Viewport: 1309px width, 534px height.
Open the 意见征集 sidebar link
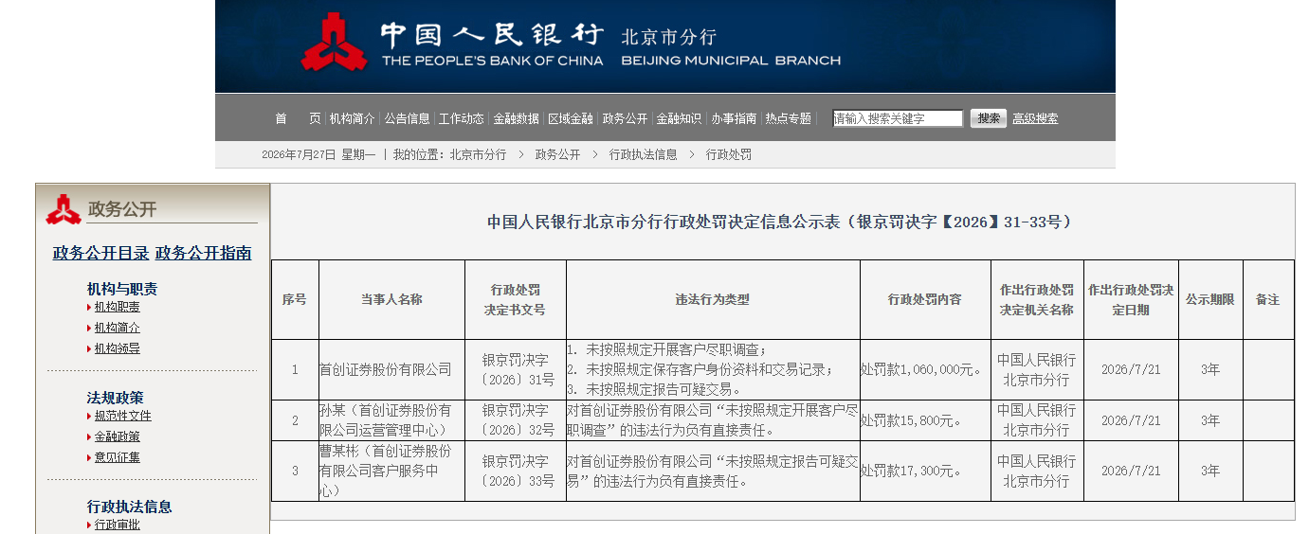pos(118,457)
